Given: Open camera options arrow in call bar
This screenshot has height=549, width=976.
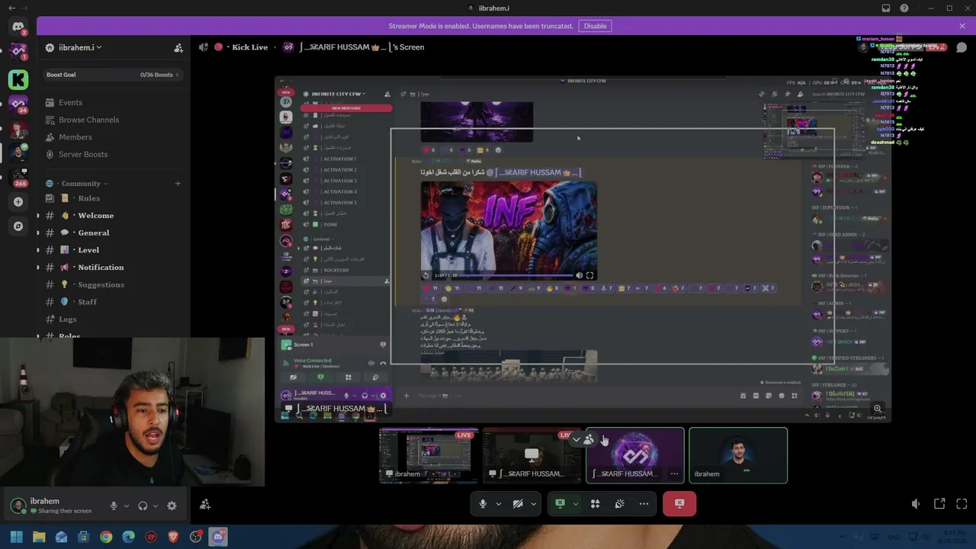Looking at the screenshot, I should 534,504.
